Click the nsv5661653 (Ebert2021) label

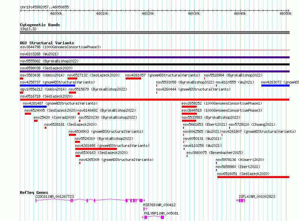coord(205,124)
